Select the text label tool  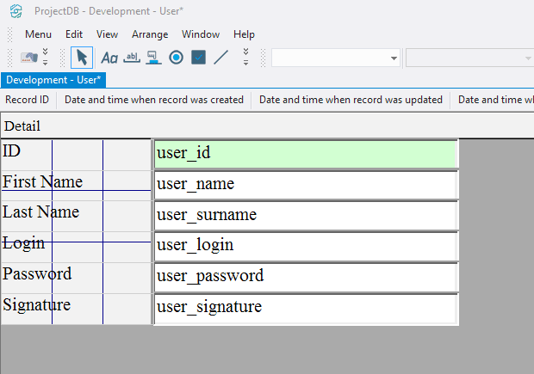pyautogui.click(x=109, y=58)
